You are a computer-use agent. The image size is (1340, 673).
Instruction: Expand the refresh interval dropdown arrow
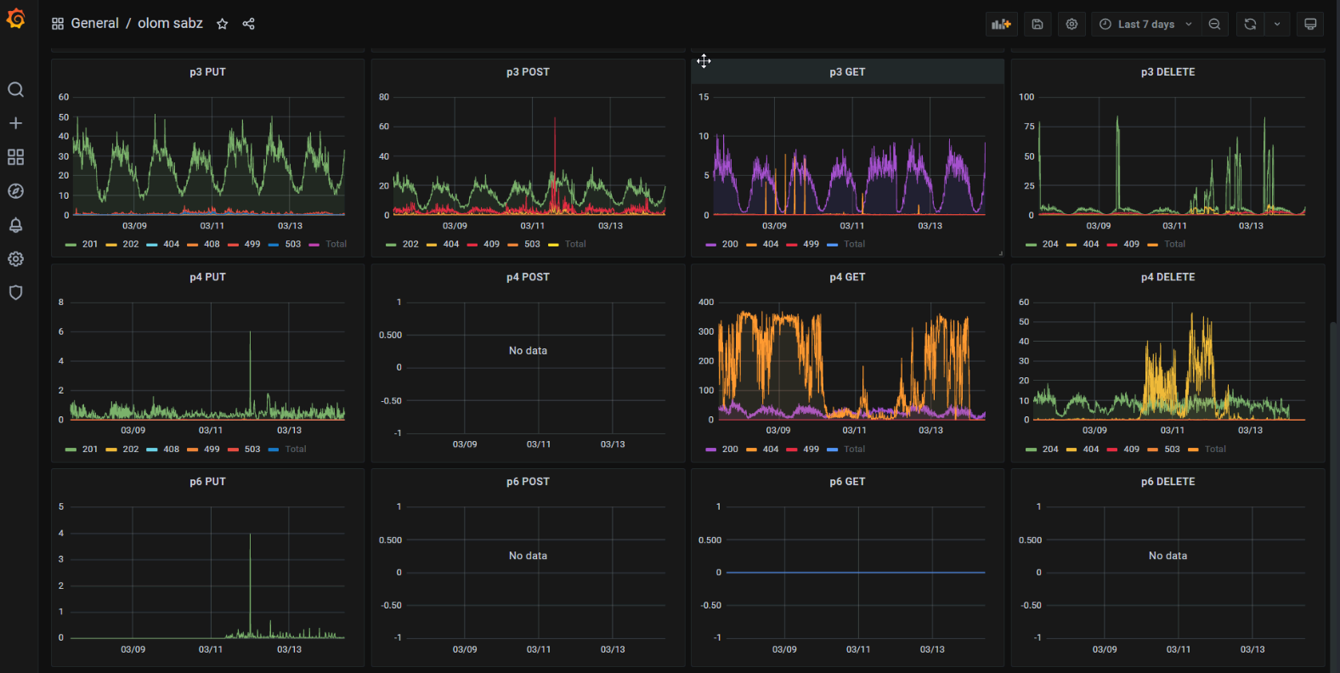1277,25
